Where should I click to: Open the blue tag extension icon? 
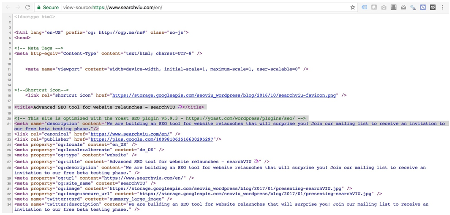(x=364, y=8)
